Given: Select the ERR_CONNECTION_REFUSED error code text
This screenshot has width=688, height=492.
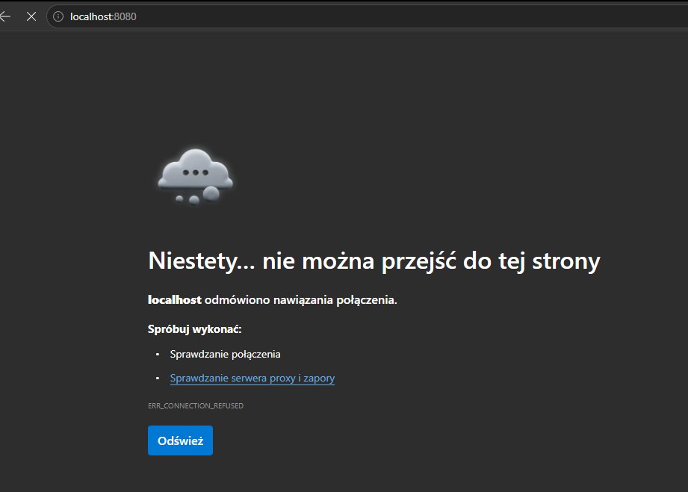Looking at the screenshot, I should [195, 405].
